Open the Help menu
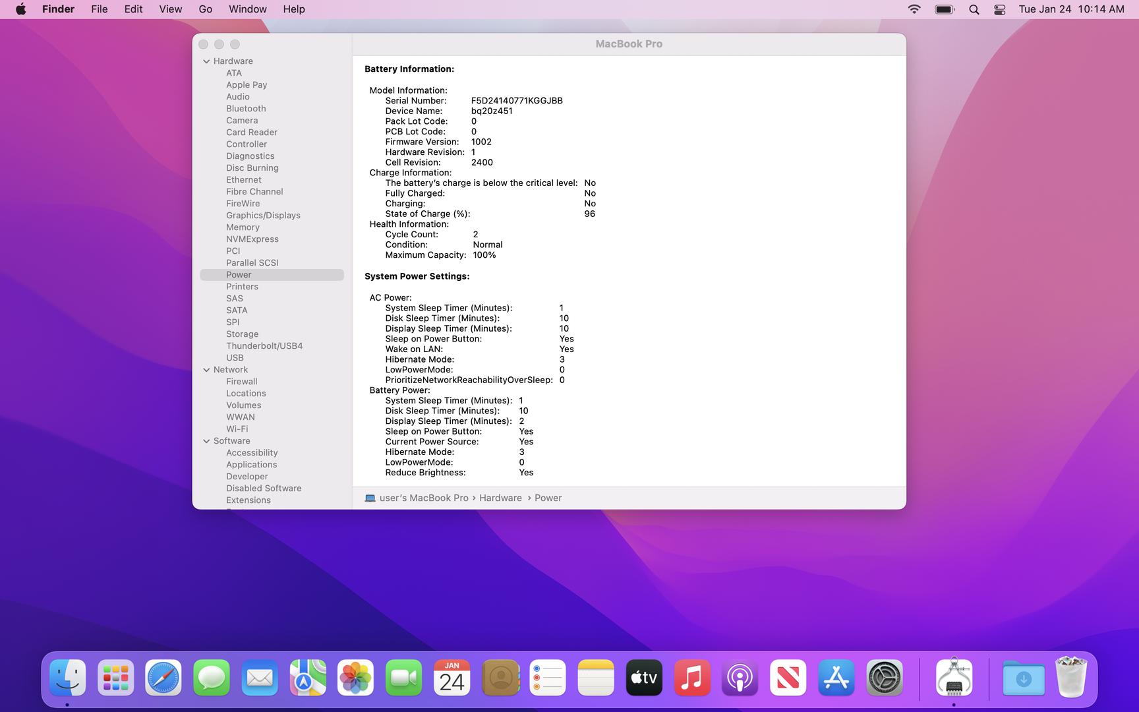 [x=294, y=9]
